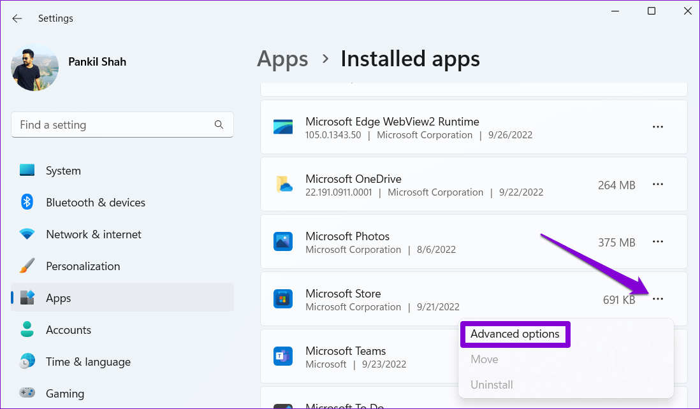Viewport: 700px width, 409px height.
Task: Open more options for Microsoft OneDrive
Action: click(657, 184)
